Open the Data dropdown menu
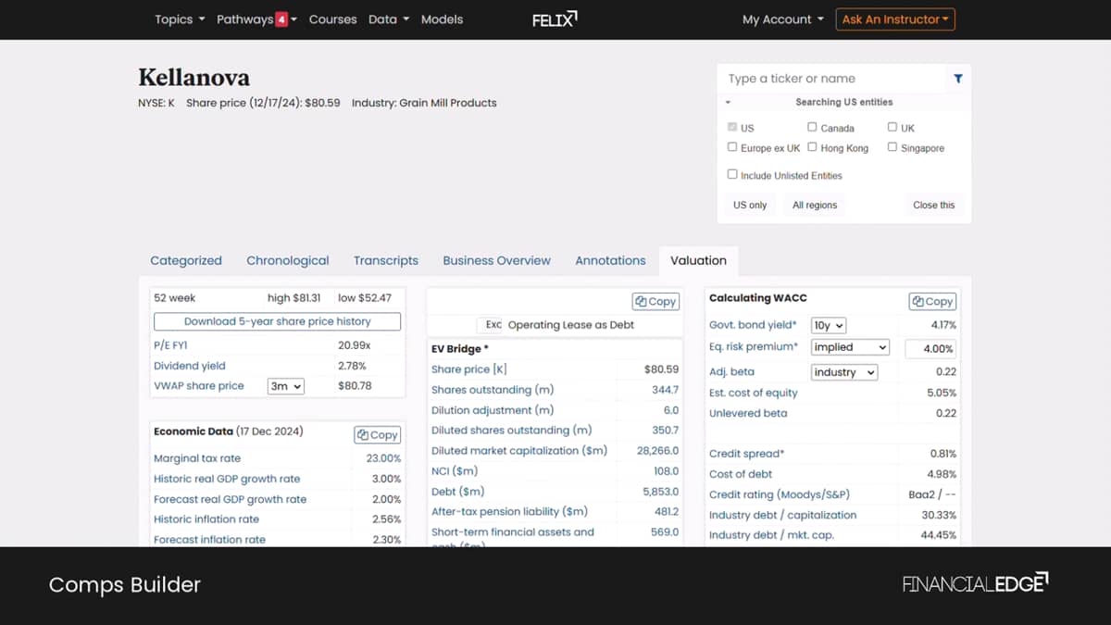 [389, 19]
